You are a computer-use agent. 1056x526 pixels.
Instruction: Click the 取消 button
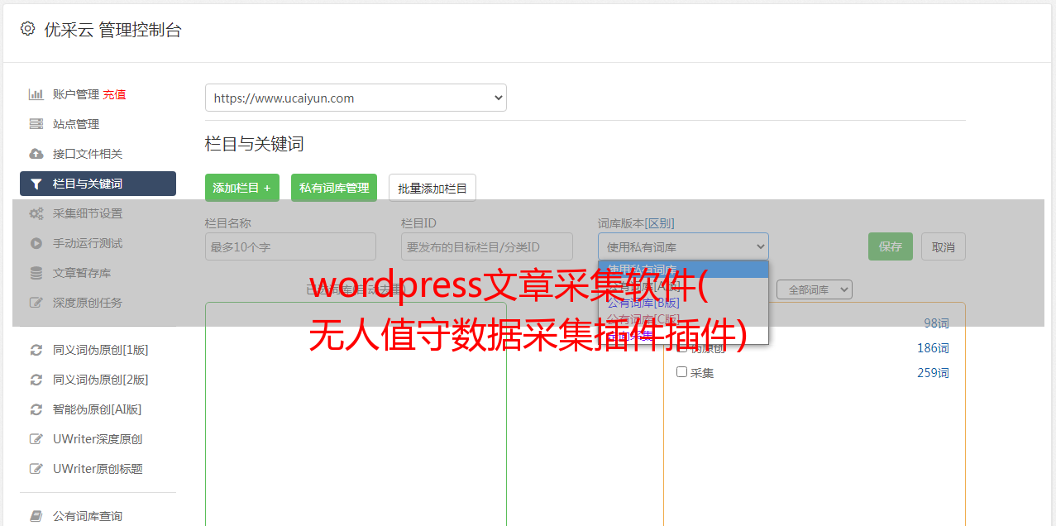click(944, 246)
